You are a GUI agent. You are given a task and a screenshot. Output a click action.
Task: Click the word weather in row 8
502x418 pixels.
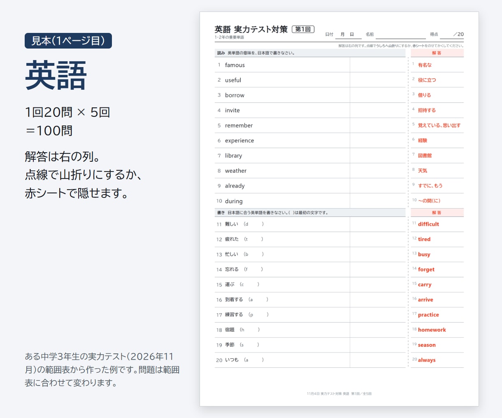tap(236, 171)
